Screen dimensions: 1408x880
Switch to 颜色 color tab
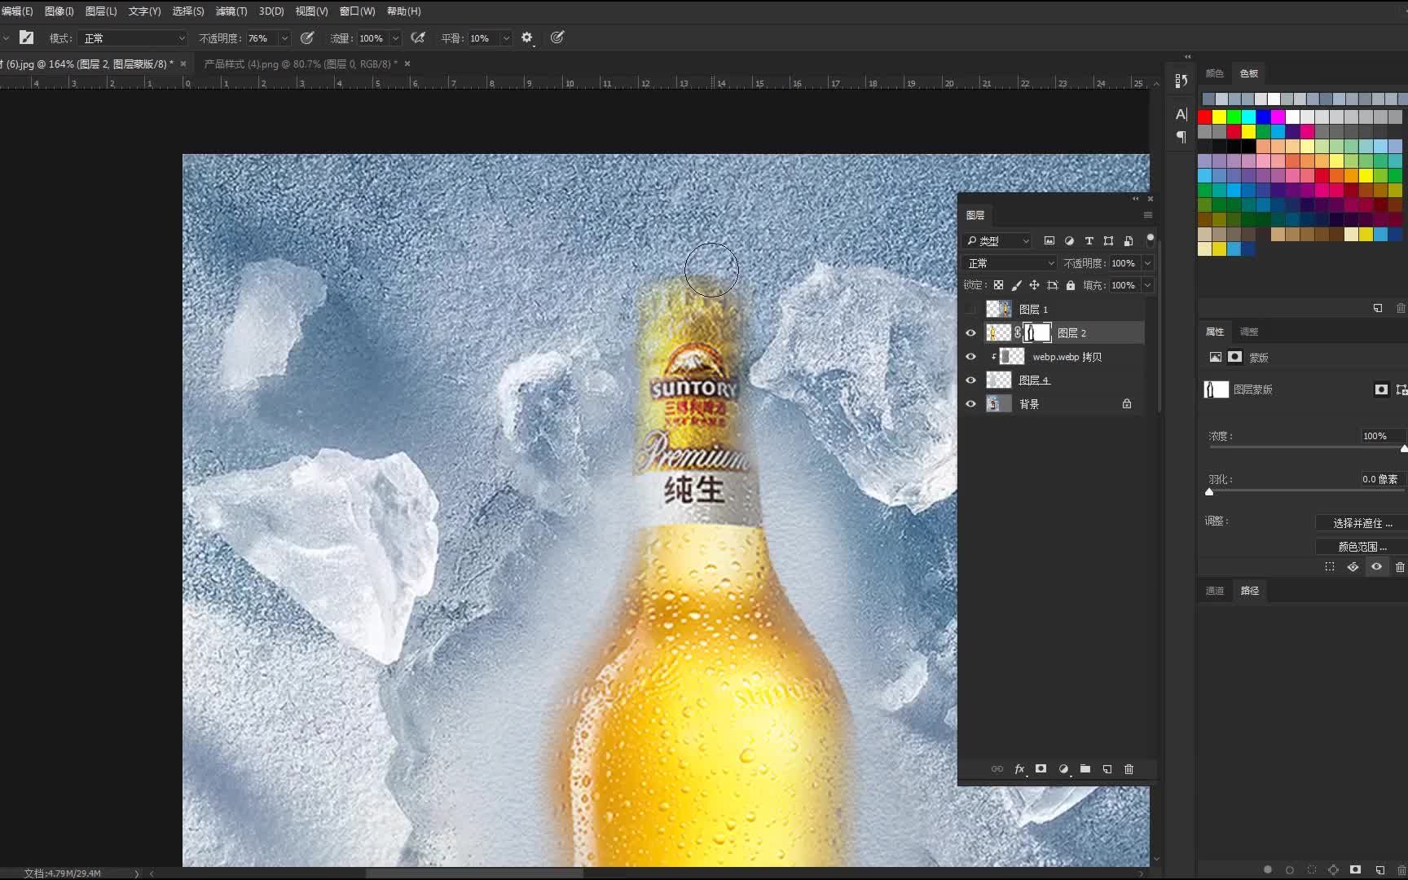tap(1214, 73)
